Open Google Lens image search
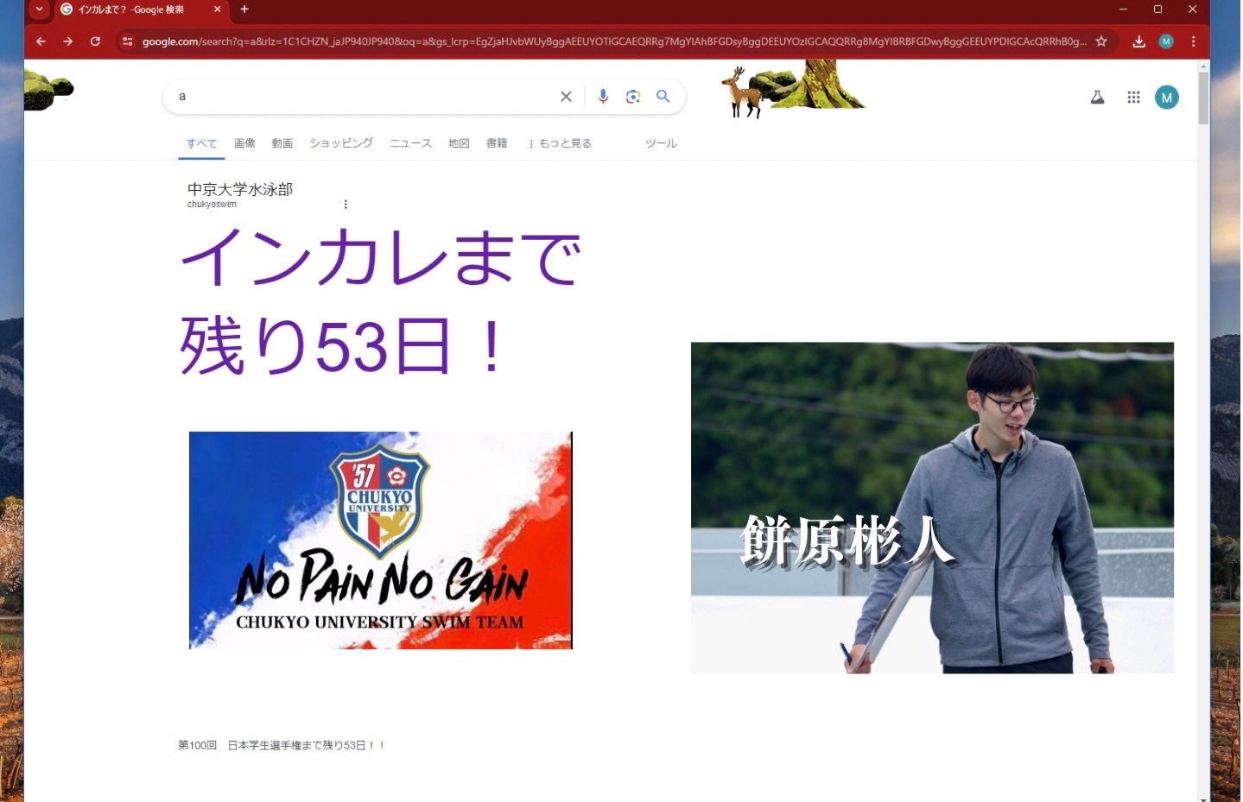Viewport: 1243px width, 802px height. [633, 97]
